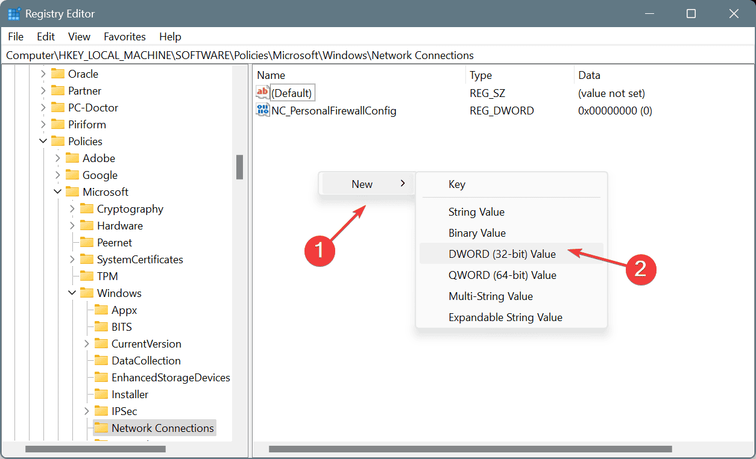
Task: Click the Hardware folder icon
Action: point(87,225)
